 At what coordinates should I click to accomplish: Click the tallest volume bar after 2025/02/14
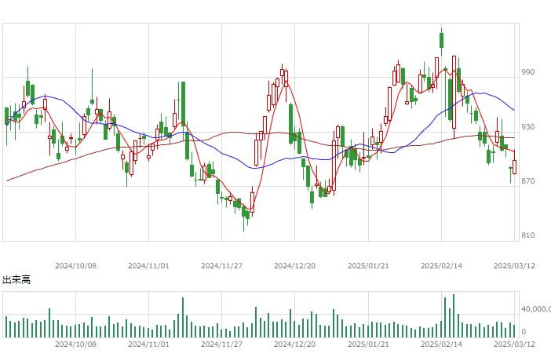click(x=454, y=316)
